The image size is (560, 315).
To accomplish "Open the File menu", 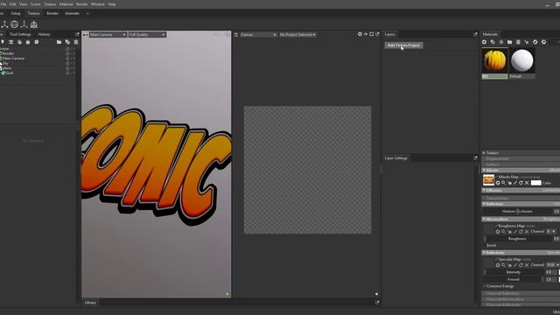I will [3, 4].
